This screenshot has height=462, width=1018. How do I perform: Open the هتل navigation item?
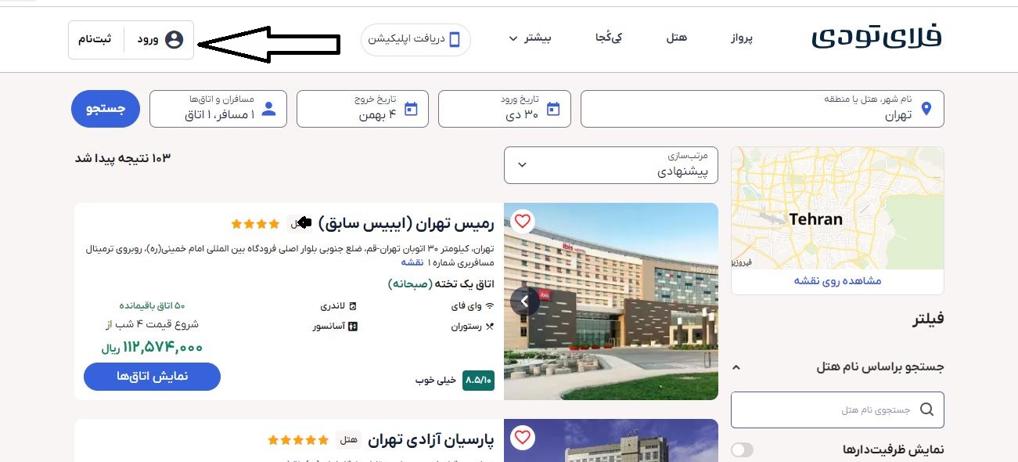coord(676,38)
